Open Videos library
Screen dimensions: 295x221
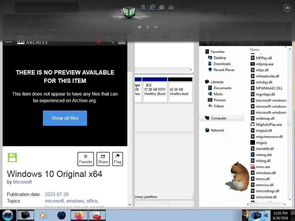[x=219, y=106]
